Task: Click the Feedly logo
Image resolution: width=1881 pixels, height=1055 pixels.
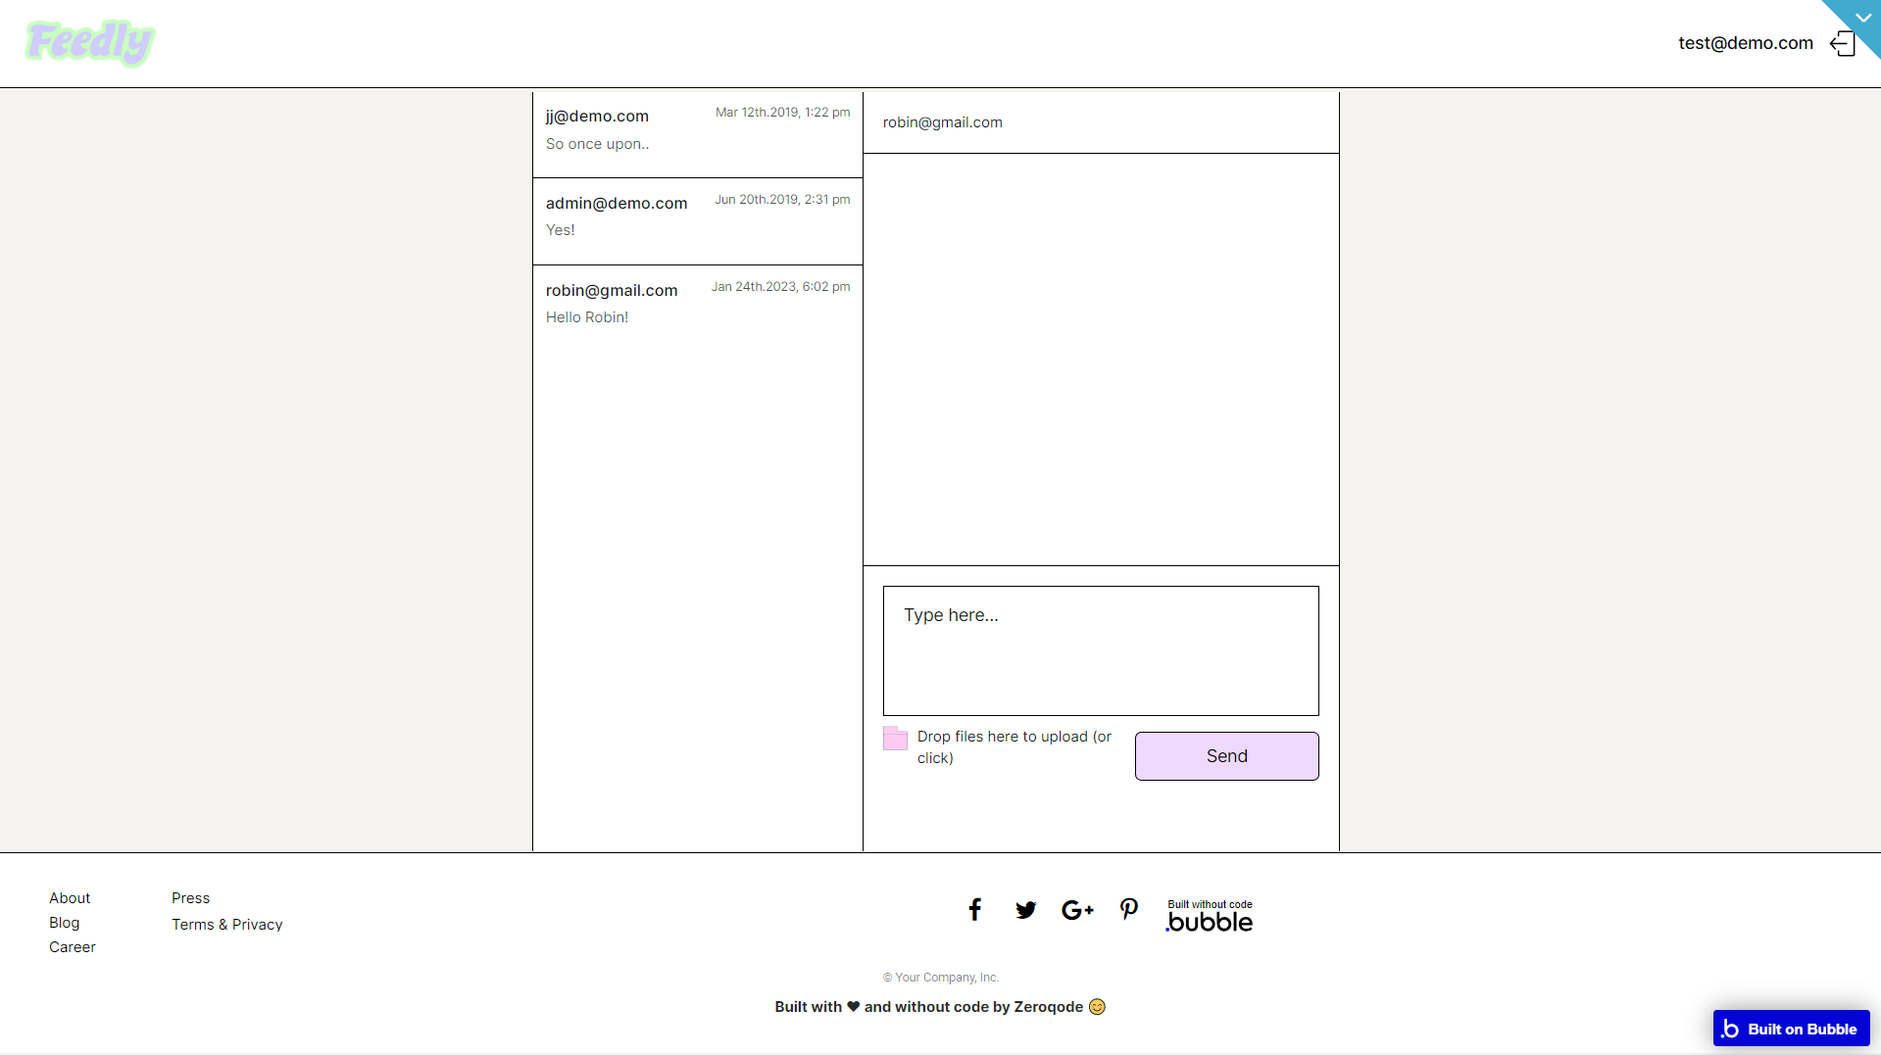Action: pos(90,43)
